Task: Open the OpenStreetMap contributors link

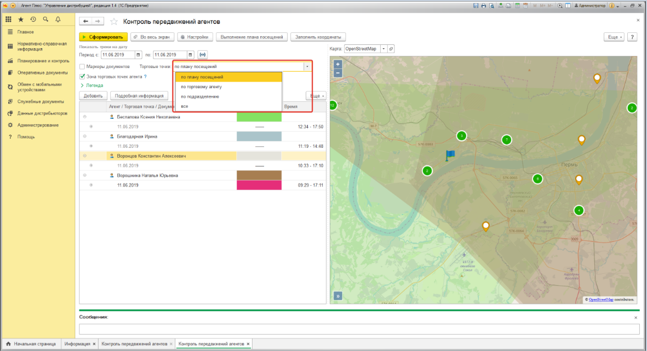Action: click(601, 300)
